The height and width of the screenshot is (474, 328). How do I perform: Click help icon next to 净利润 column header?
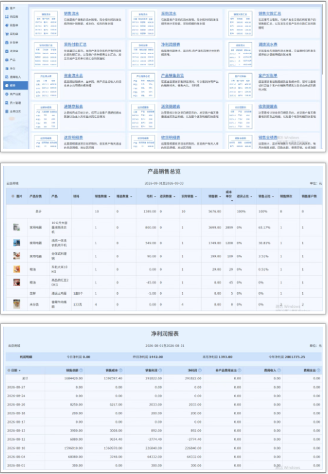click(x=200, y=370)
